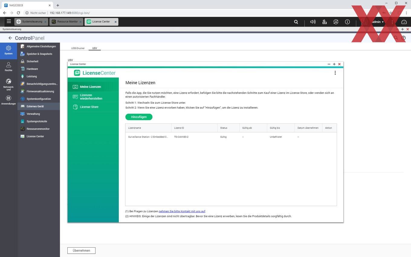Open Leistung settings

[38, 76]
